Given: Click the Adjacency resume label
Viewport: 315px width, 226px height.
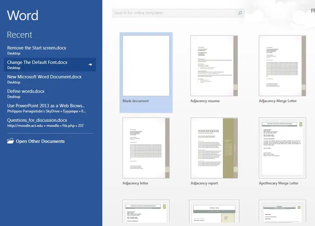Looking at the screenshot, I should (x=205, y=101).
